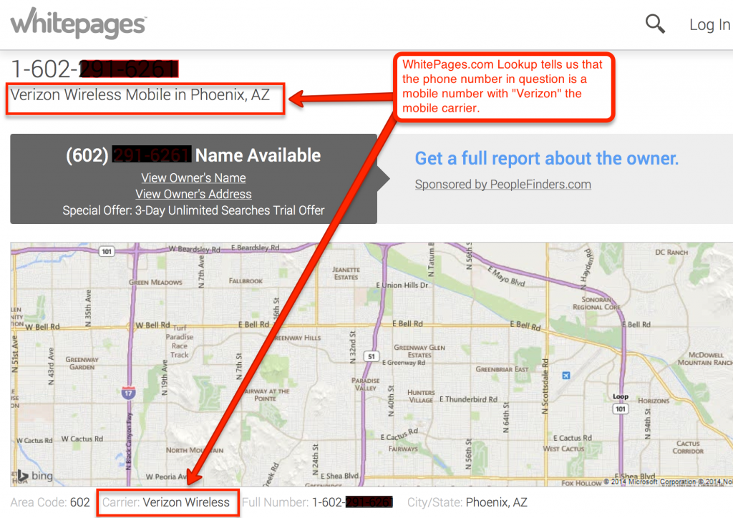Click the Bing logo on map
This screenshot has width=733, height=518.
[x=34, y=476]
